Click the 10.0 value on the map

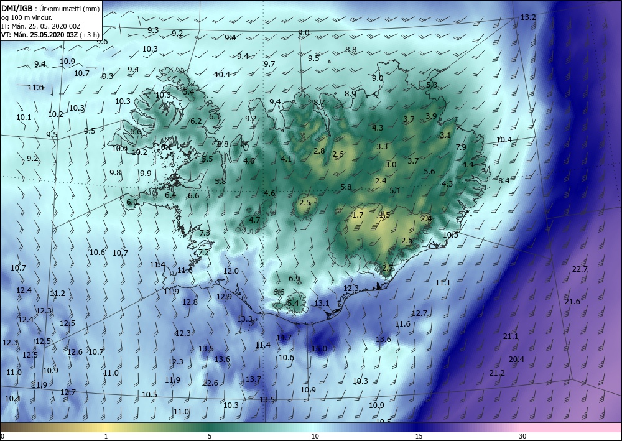[119, 148]
